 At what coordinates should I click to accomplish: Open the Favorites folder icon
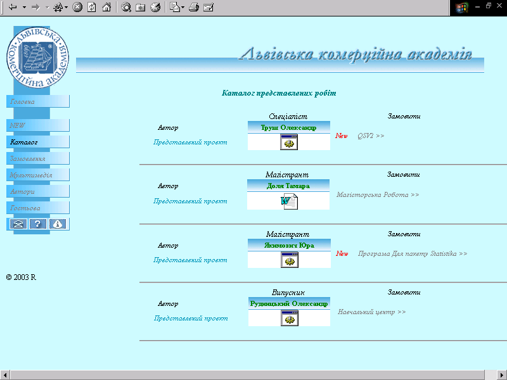[140, 7]
